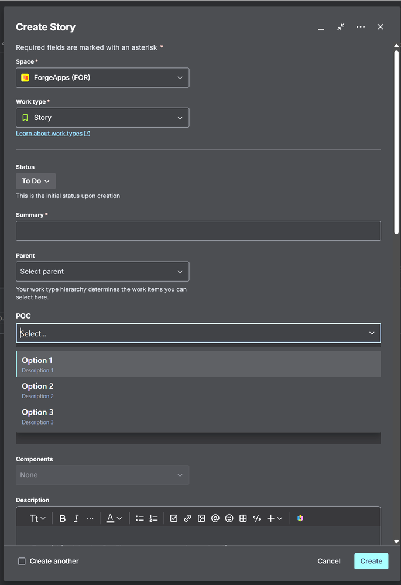Open text styles Tt dropdown
The height and width of the screenshot is (585, 401).
(x=37, y=518)
